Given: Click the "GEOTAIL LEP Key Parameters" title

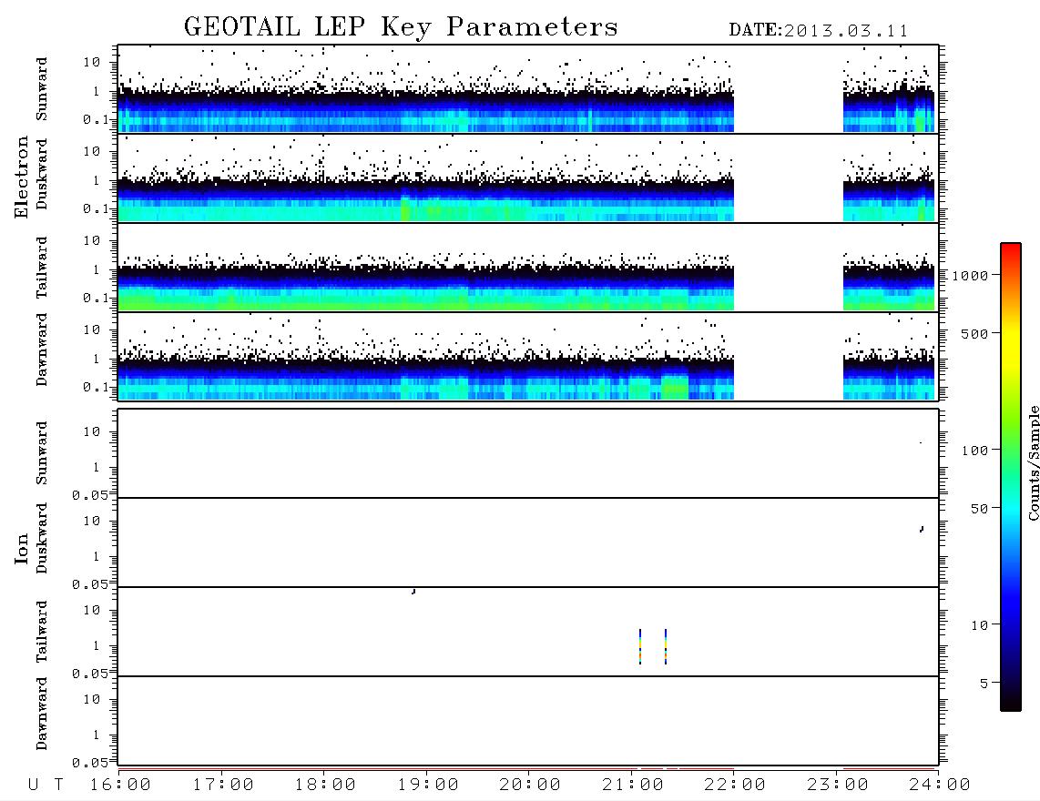Looking at the screenshot, I should pos(401,27).
